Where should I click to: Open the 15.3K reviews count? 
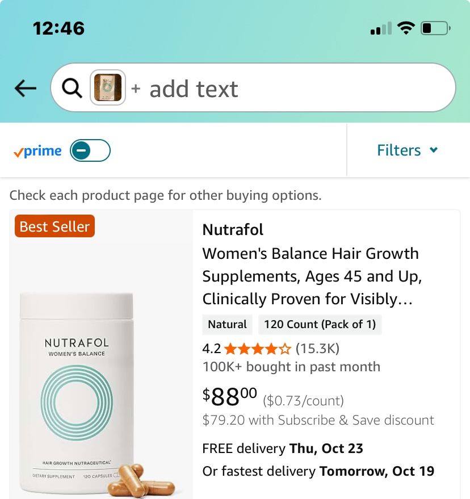click(317, 349)
